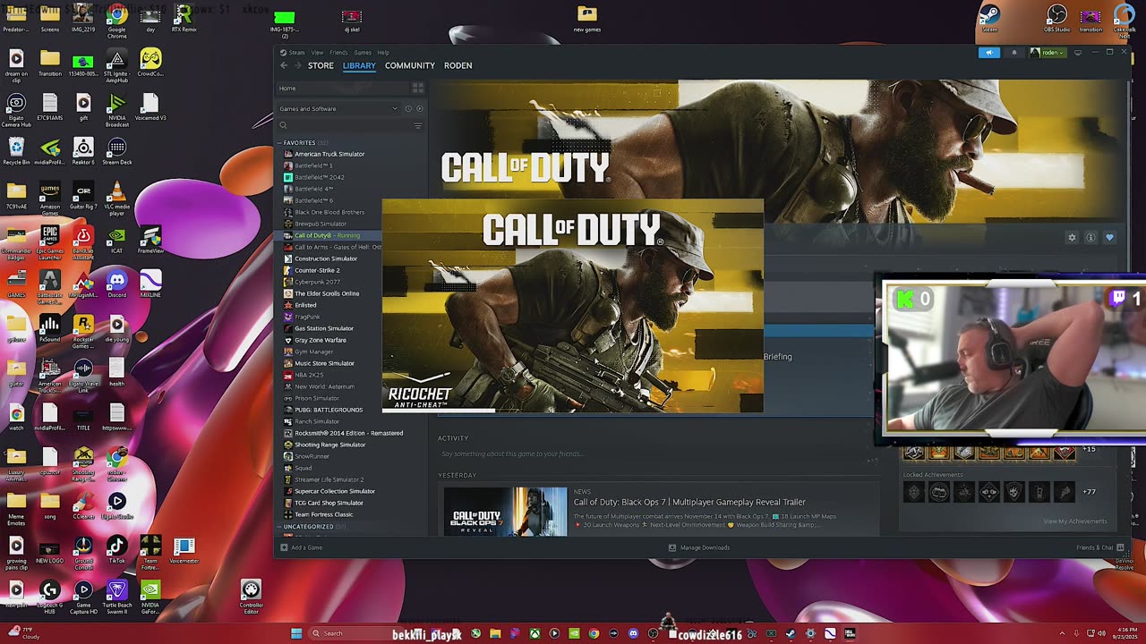Viewport: 1146px width, 644px height.
Task: Open Steam from the taskbar
Action: (x=791, y=633)
